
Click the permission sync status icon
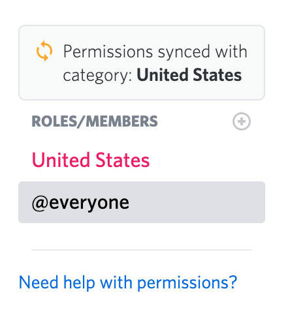[x=44, y=51]
